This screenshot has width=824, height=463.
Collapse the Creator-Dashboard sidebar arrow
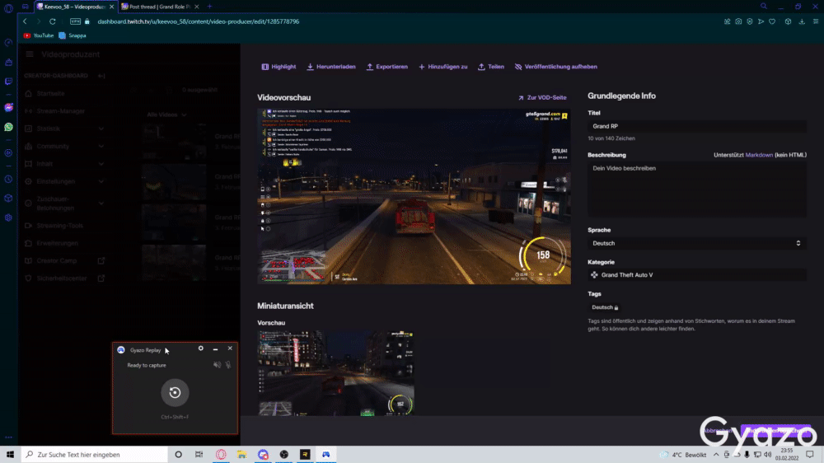[x=101, y=76]
